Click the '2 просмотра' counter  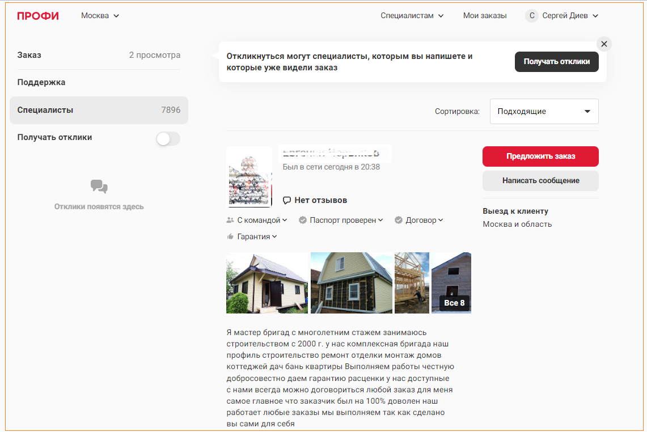pyautogui.click(x=155, y=55)
